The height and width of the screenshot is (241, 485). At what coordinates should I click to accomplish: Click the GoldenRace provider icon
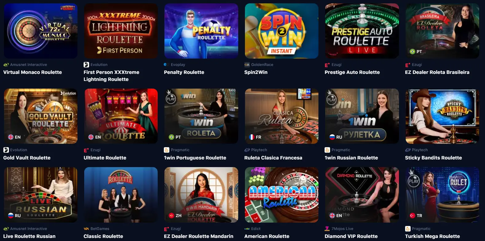coord(247,65)
